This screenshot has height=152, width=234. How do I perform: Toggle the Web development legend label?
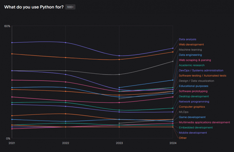tap(191, 44)
